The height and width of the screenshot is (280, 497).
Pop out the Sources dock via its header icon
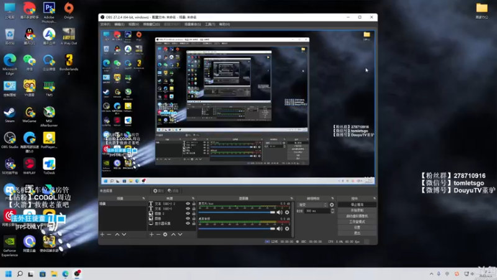[193, 198]
